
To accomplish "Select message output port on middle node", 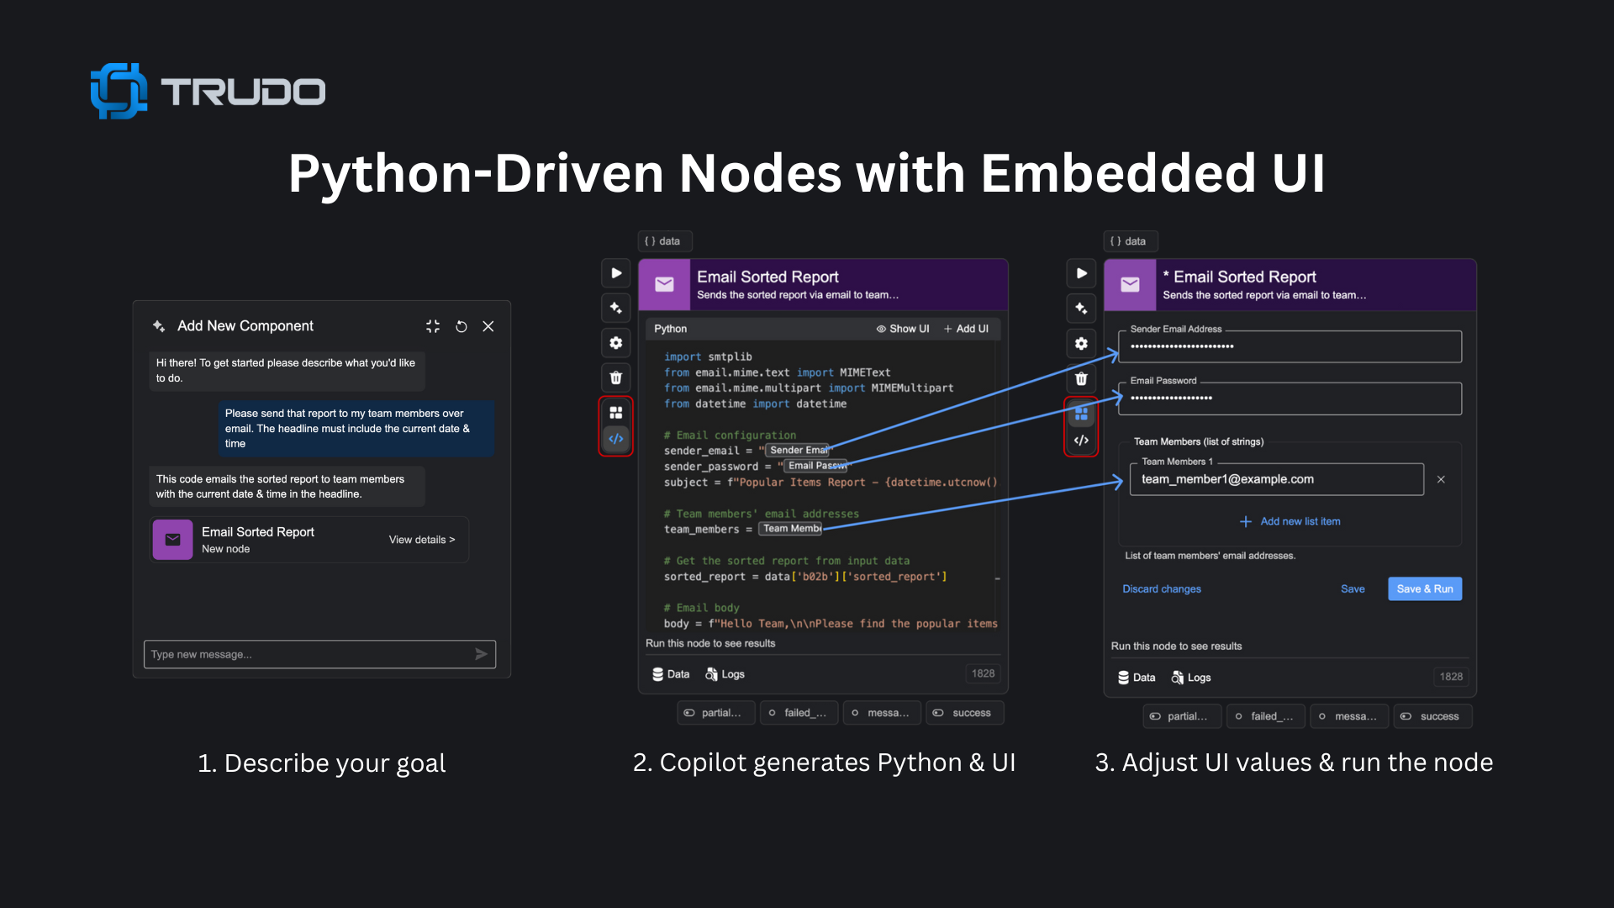I will tap(882, 713).
